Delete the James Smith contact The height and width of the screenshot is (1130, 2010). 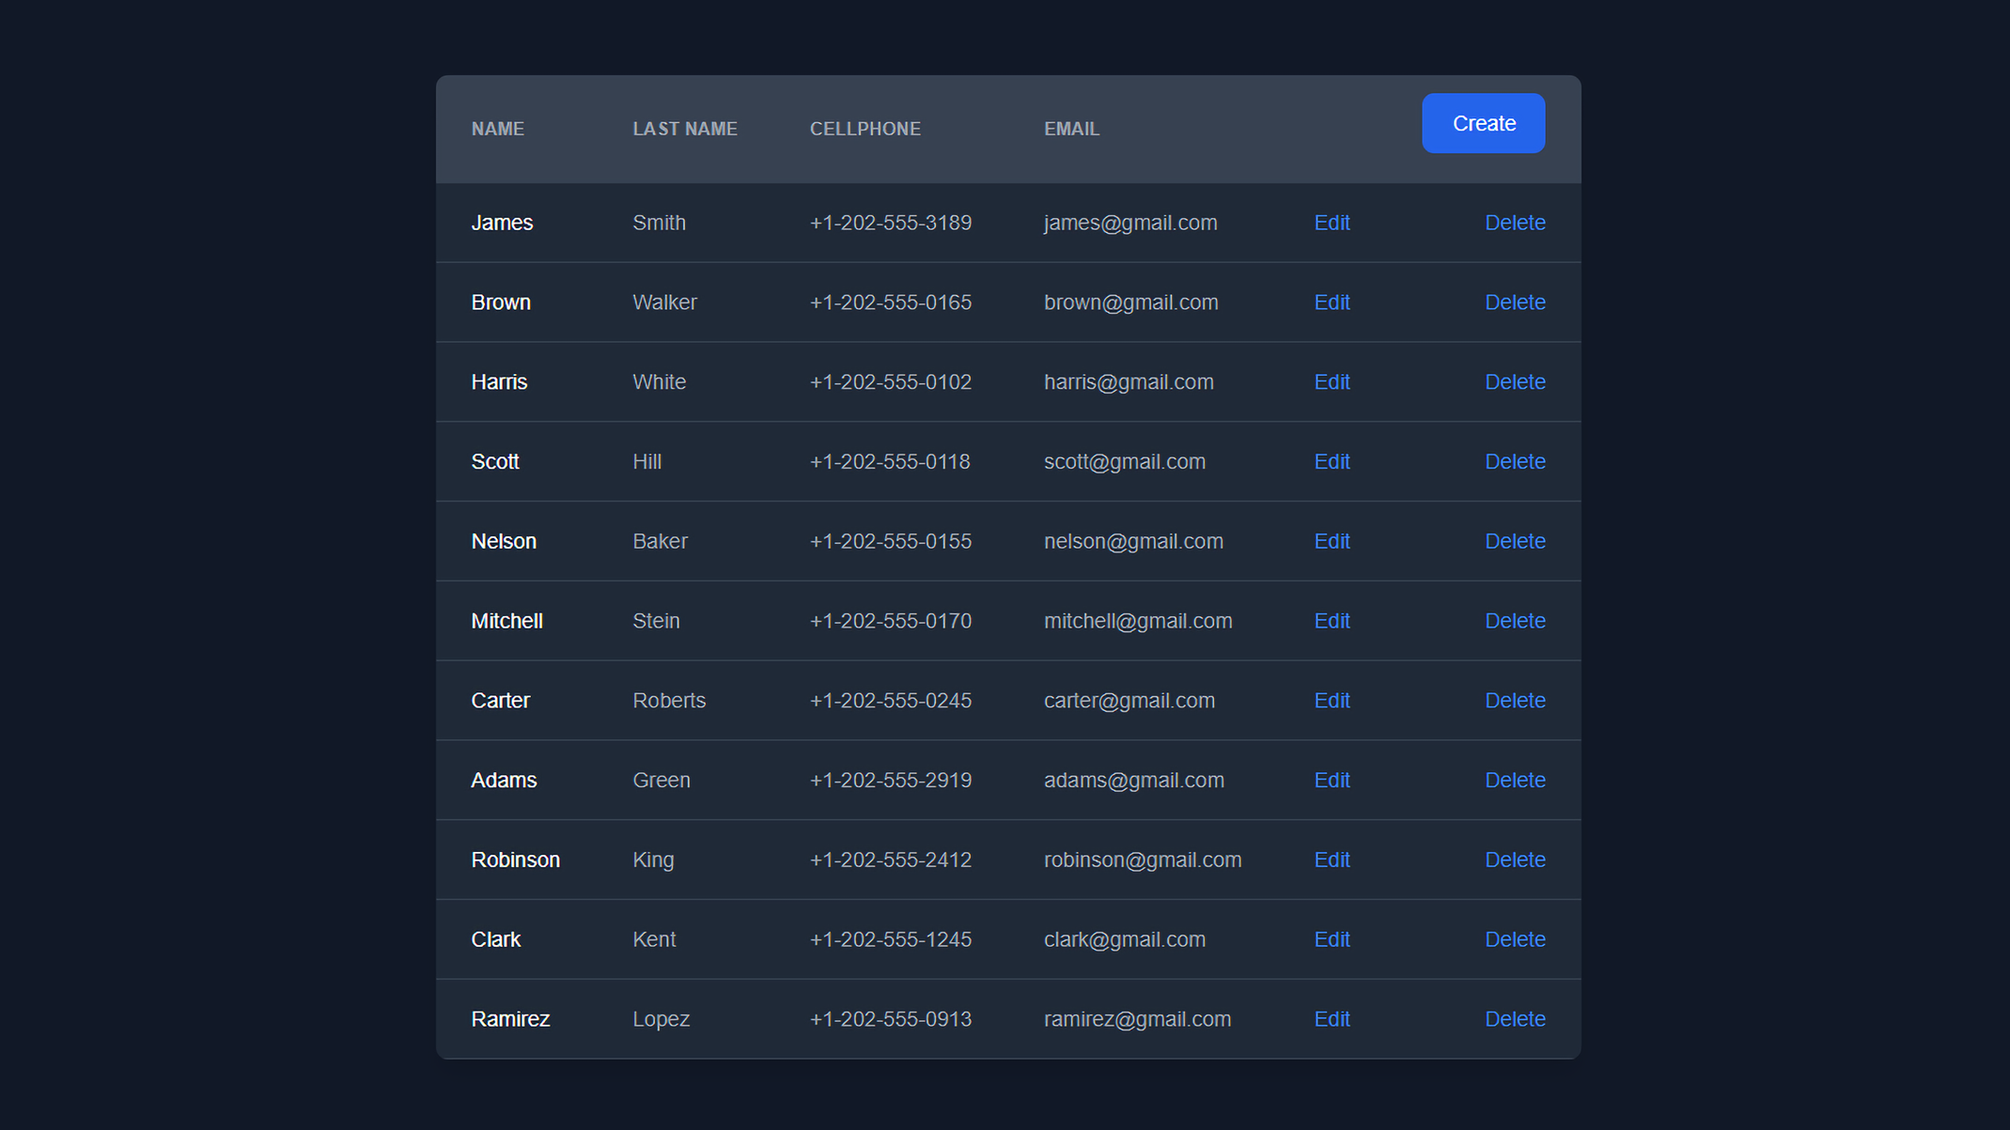[x=1514, y=223]
